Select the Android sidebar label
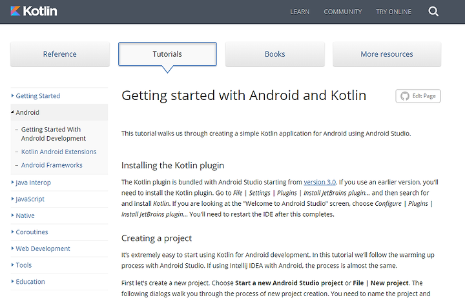 [x=28, y=112]
